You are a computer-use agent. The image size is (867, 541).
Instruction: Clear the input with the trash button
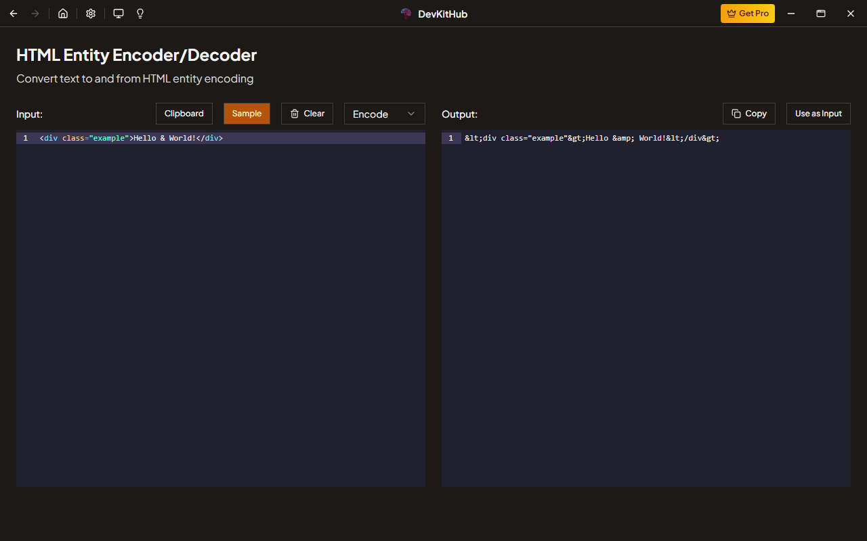(307, 114)
